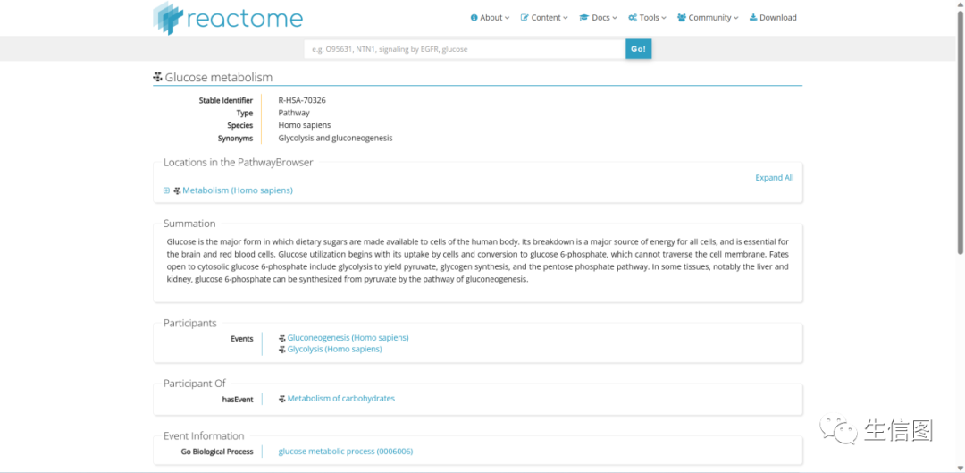Click pathway icon beside Metabolism of carbohydrates

(282, 399)
